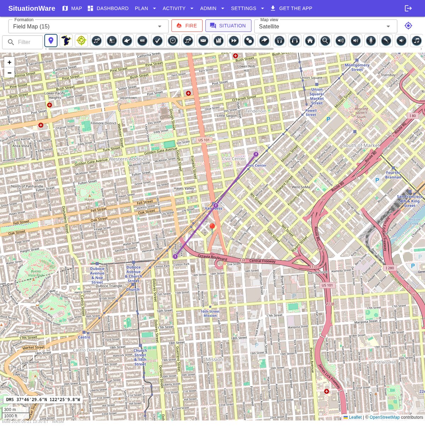Pick the battery-shaped icon in the symbol bar
The image size is (425, 426).
[142, 41]
